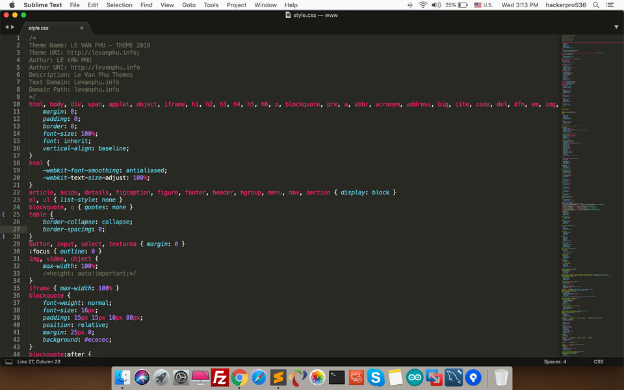Image resolution: width=624 pixels, height=390 pixels.
Task: Open the Goto menu
Action: [188, 5]
